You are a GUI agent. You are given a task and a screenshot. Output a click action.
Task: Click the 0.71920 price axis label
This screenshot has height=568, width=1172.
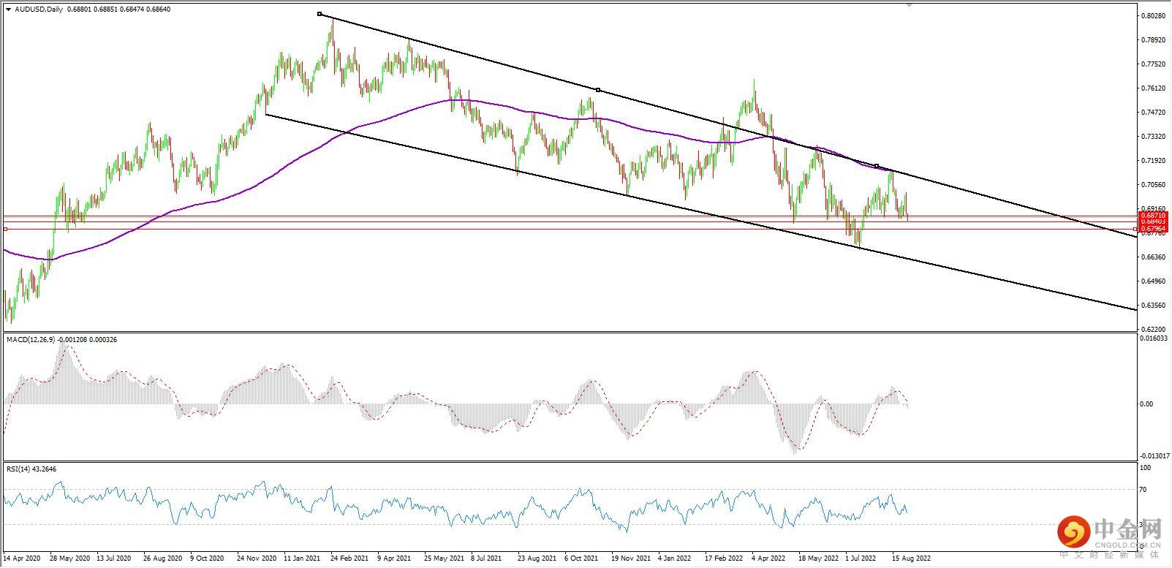[x=1153, y=160]
